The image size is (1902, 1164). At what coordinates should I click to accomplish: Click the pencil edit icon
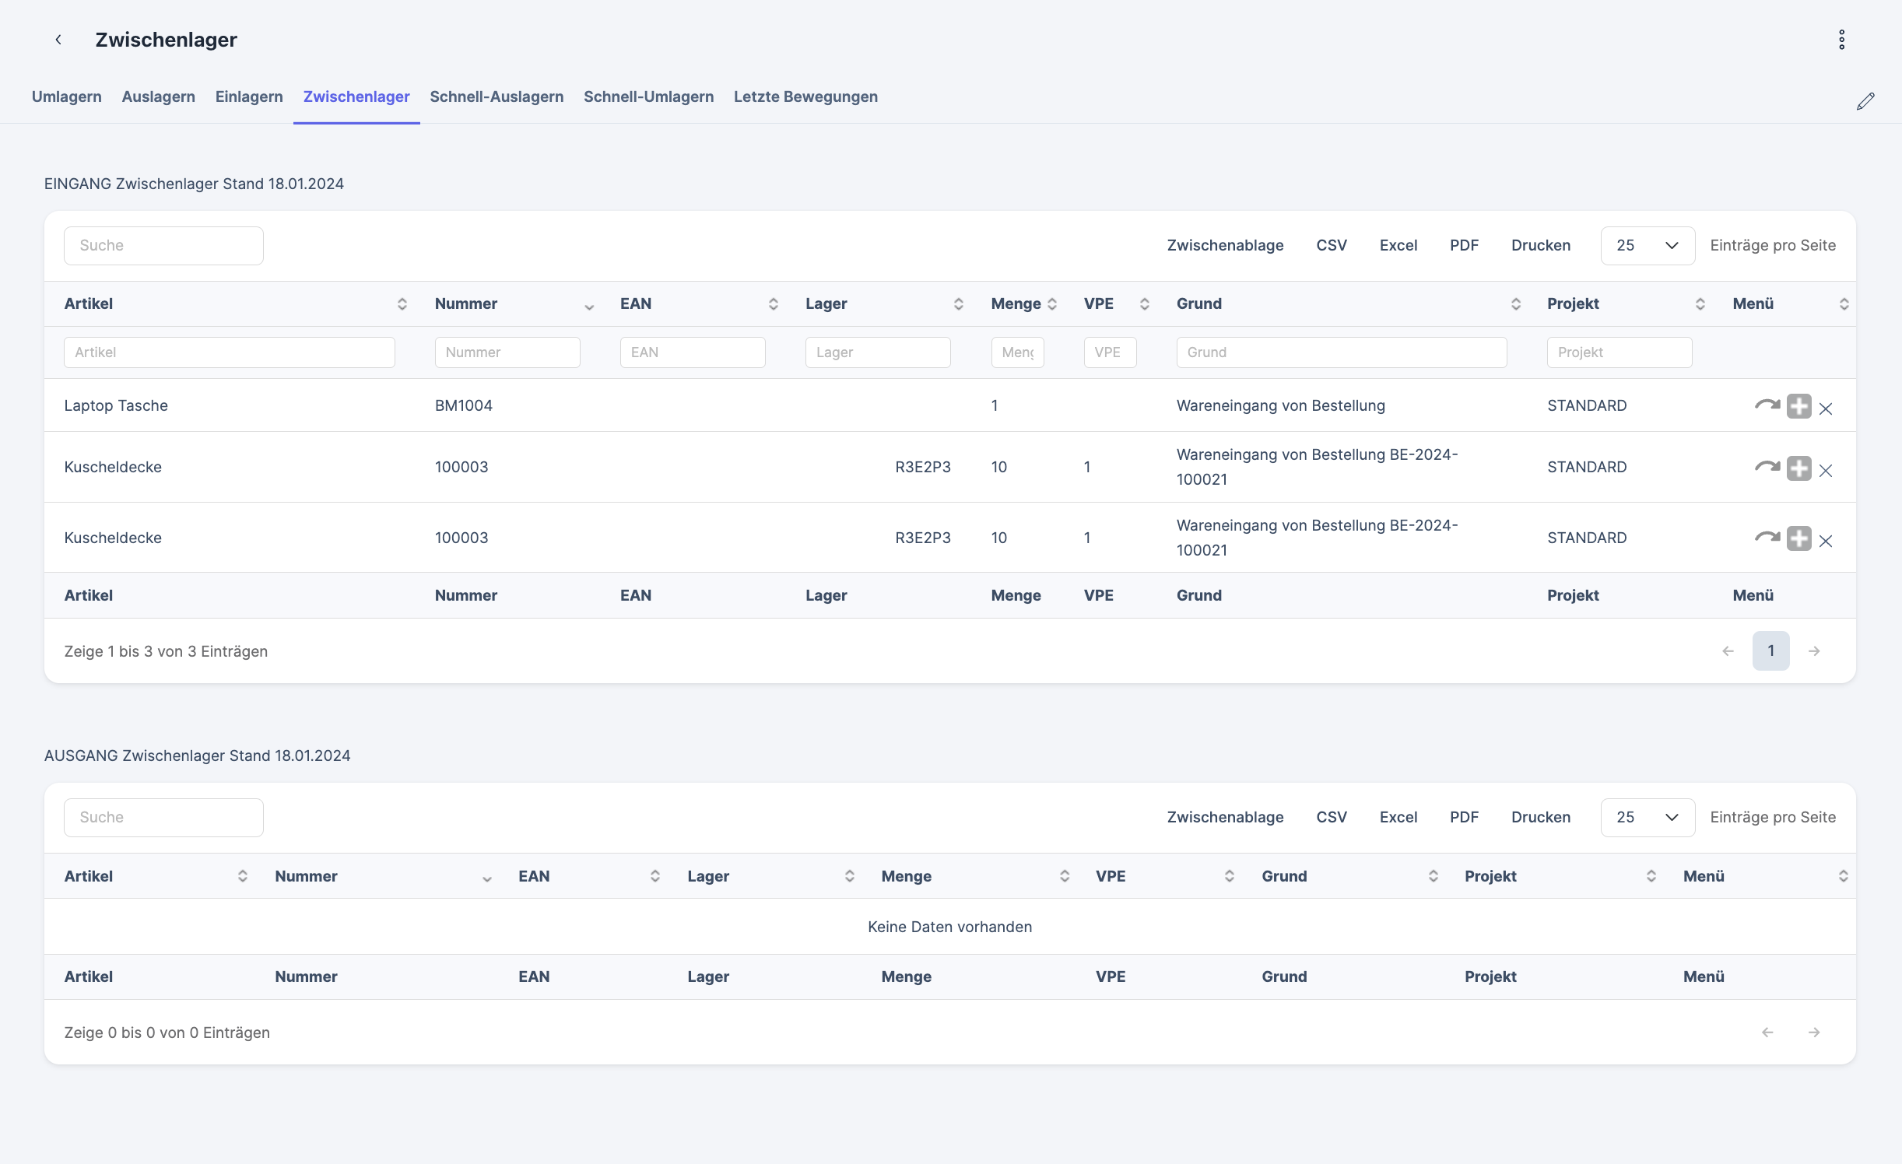click(1865, 101)
